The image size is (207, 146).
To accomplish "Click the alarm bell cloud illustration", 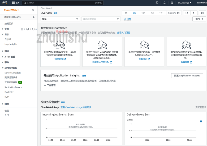I will pyautogui.click(x=60, y=45).
